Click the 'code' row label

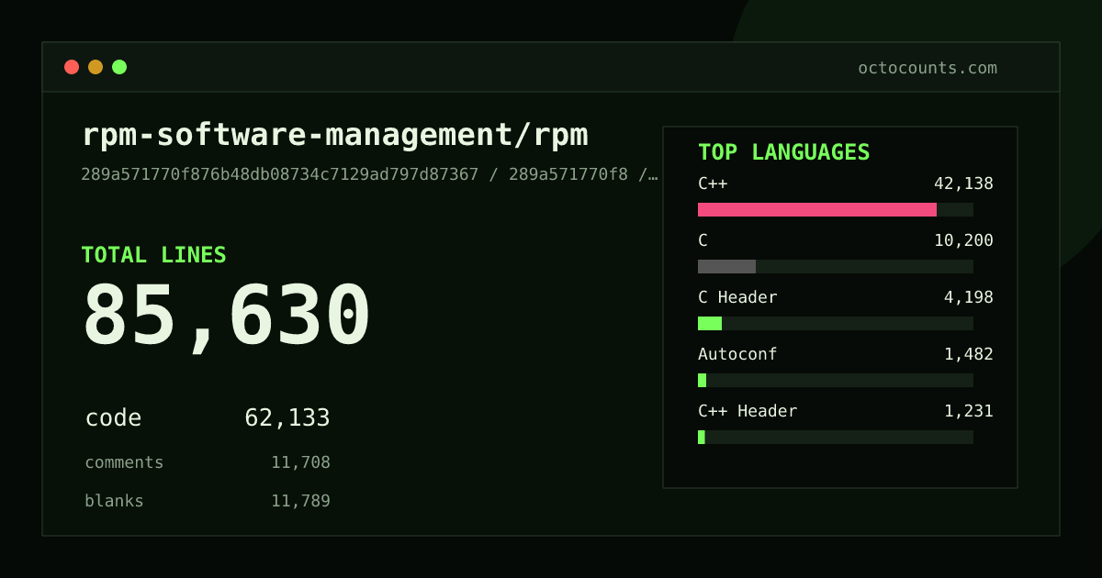tap(113, 418)
